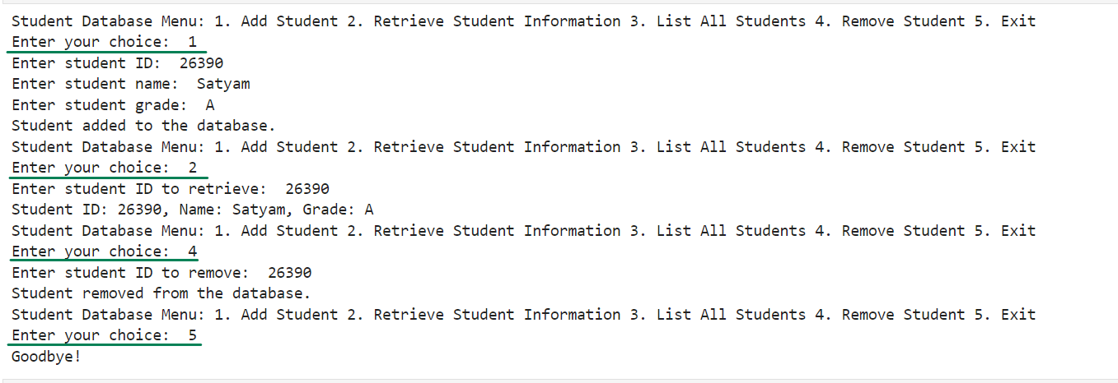Click "Student added to the database." message

click(143, 126)
